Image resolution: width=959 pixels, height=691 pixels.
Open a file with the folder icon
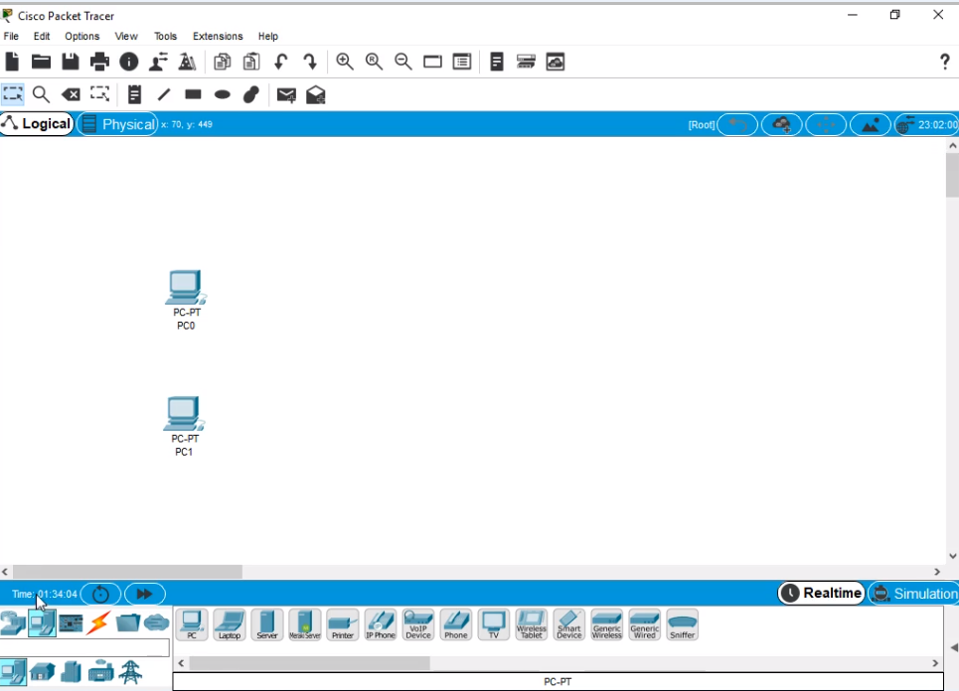41,62
